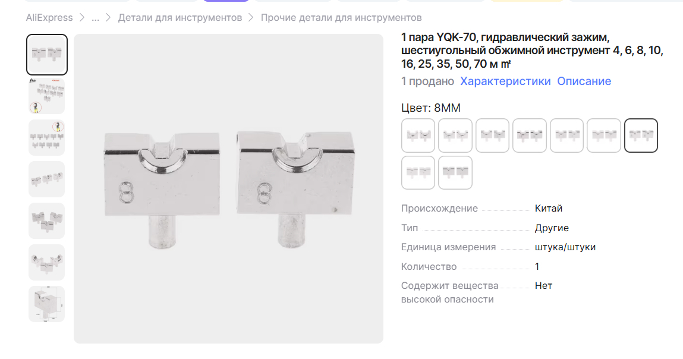The image size is (683, 359).
Task: Jump to Описание section
Action: 584,81
